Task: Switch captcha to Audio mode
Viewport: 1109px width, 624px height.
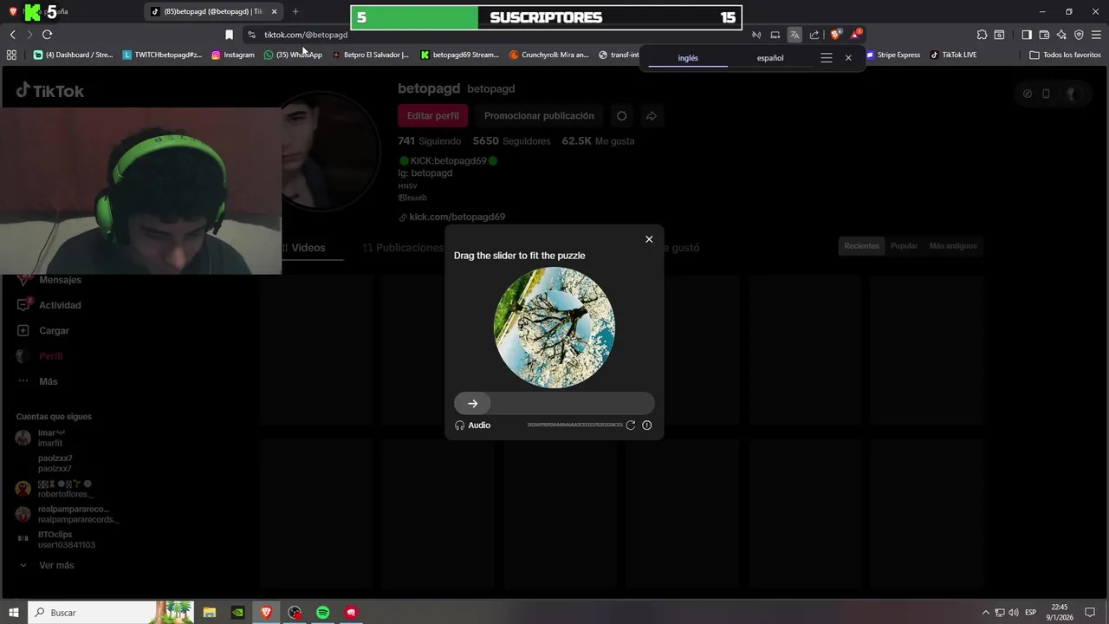Action: point(473,426)
